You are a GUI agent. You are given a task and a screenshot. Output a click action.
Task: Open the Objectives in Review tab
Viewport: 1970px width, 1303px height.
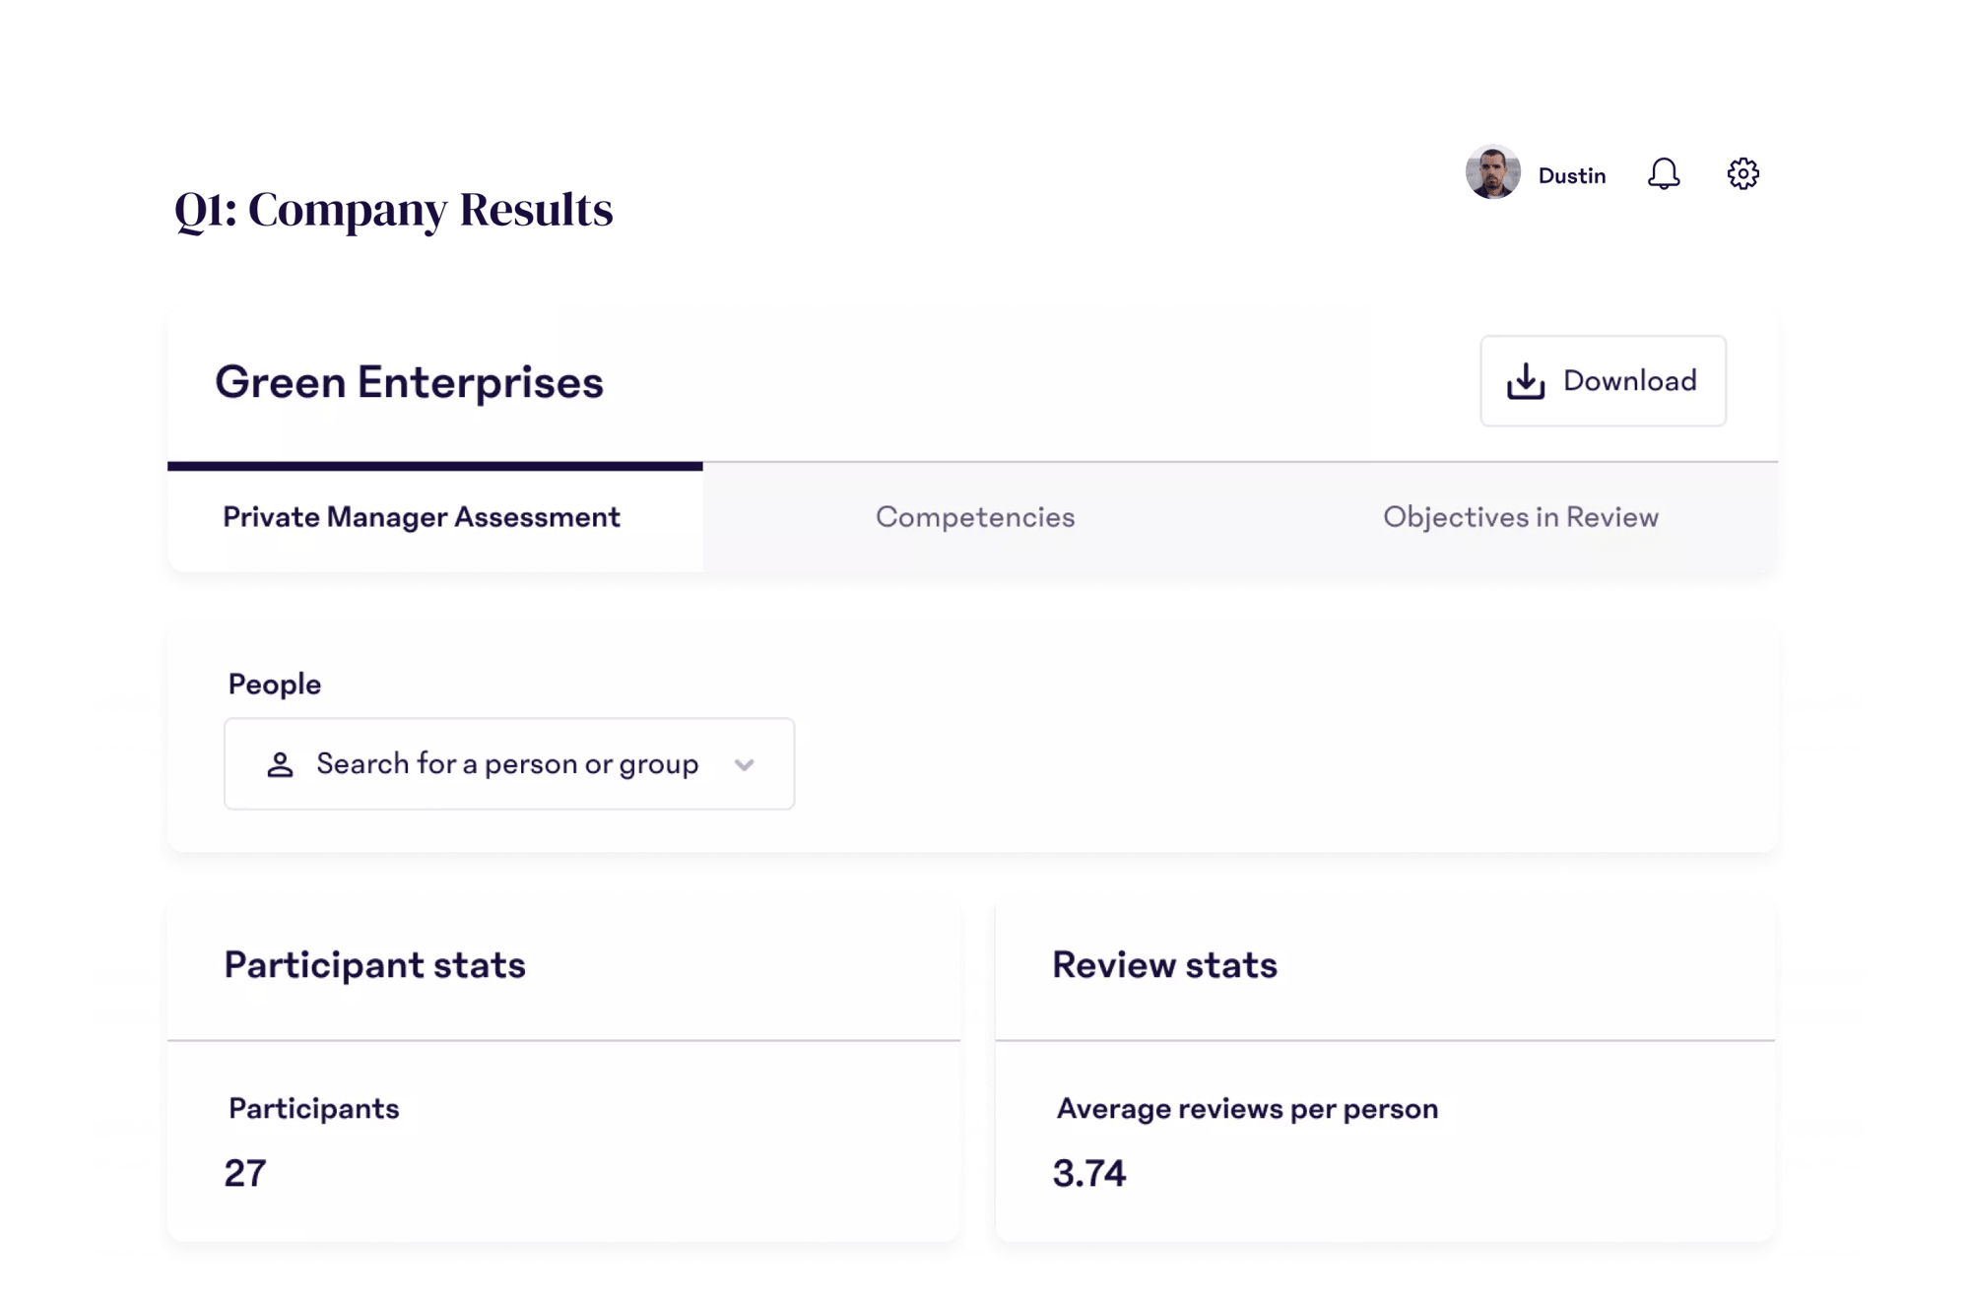point(1520,517)
